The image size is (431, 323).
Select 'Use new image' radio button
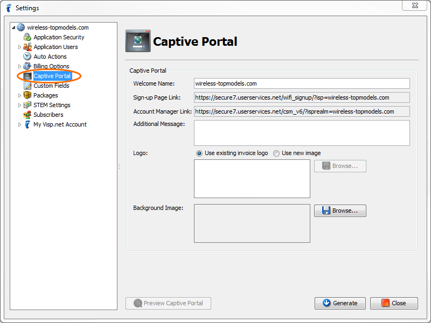(276, 153)
